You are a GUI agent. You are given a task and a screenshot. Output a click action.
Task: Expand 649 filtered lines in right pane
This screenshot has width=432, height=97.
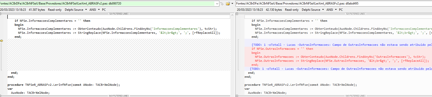(x=356, y=96)
